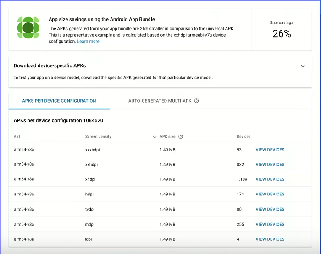Image resolution: width=321 pixels, height=254 pixels.
Task: View devices for the tvdpi configuration
Action: click(270, 209)
